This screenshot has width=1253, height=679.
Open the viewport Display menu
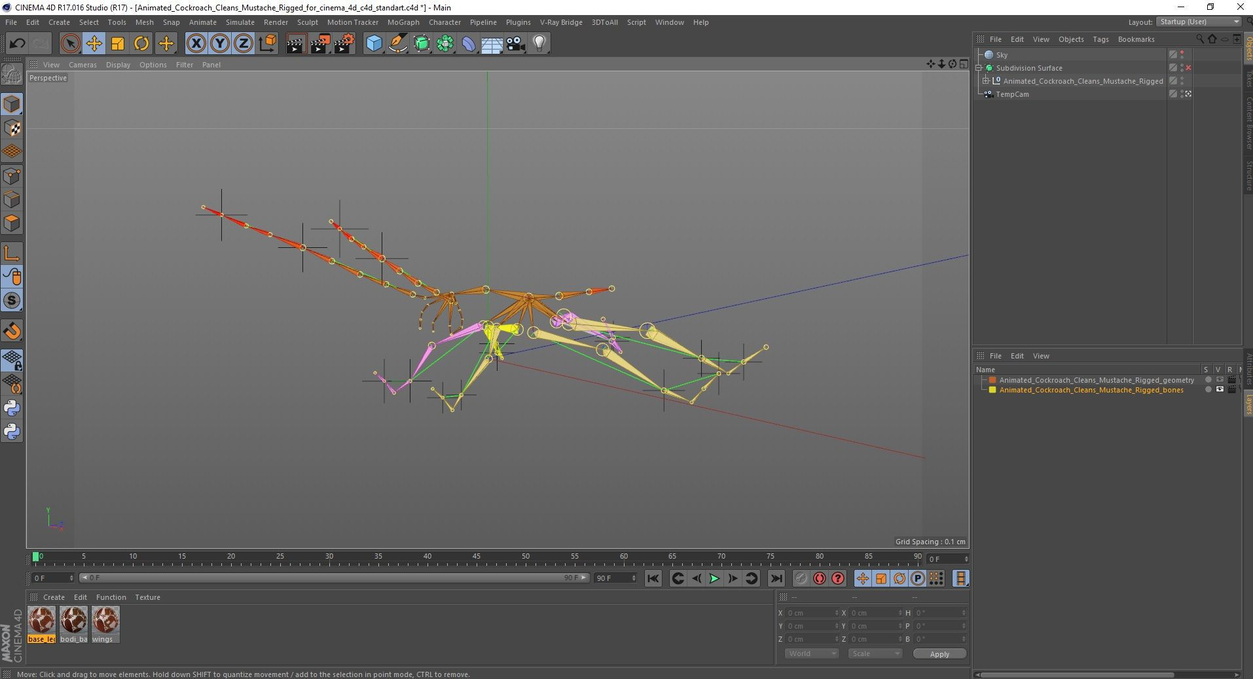coord(118,65)
